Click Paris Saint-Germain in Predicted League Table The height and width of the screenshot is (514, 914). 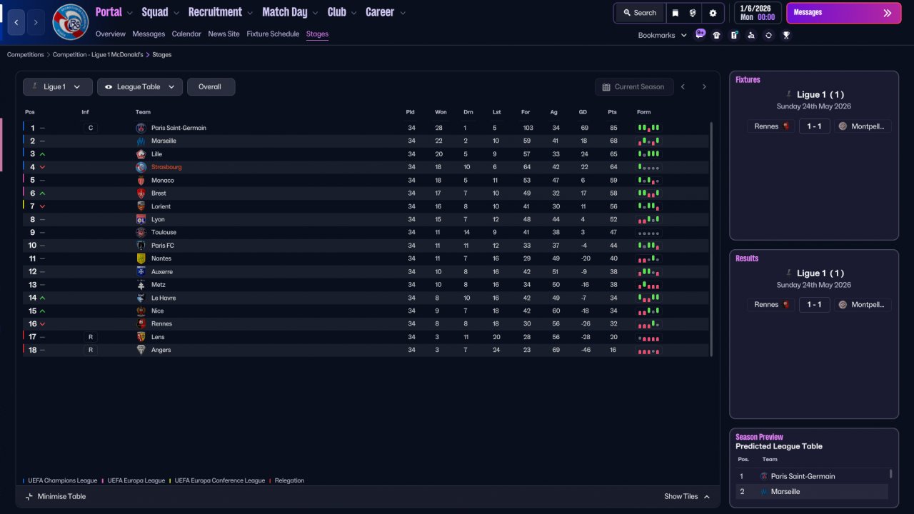coord(803,476)
